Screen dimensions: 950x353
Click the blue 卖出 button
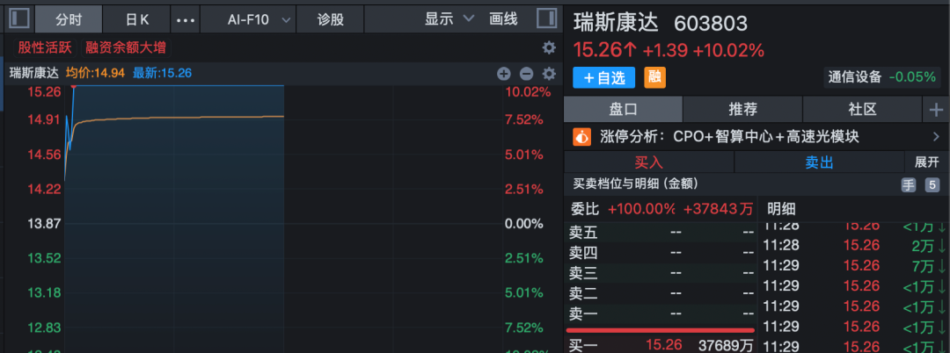coord(819,162)
